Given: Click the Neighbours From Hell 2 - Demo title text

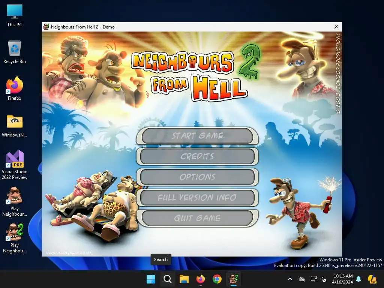Looking at the screenshot, I should click(83, 27).
